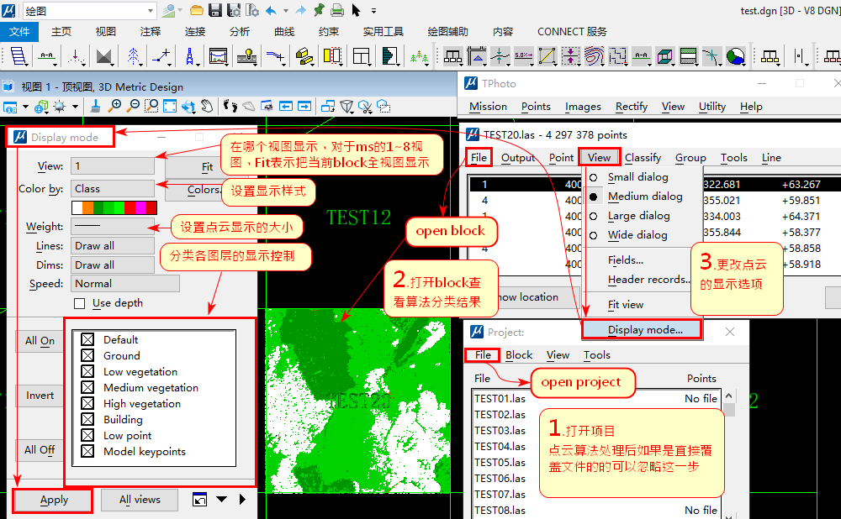Click the blue tree tool icon
The width and height of the screenshot is (841, 519).
133,55
